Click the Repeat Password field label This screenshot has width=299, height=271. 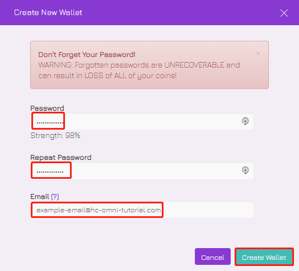click(x=61, y=158)
